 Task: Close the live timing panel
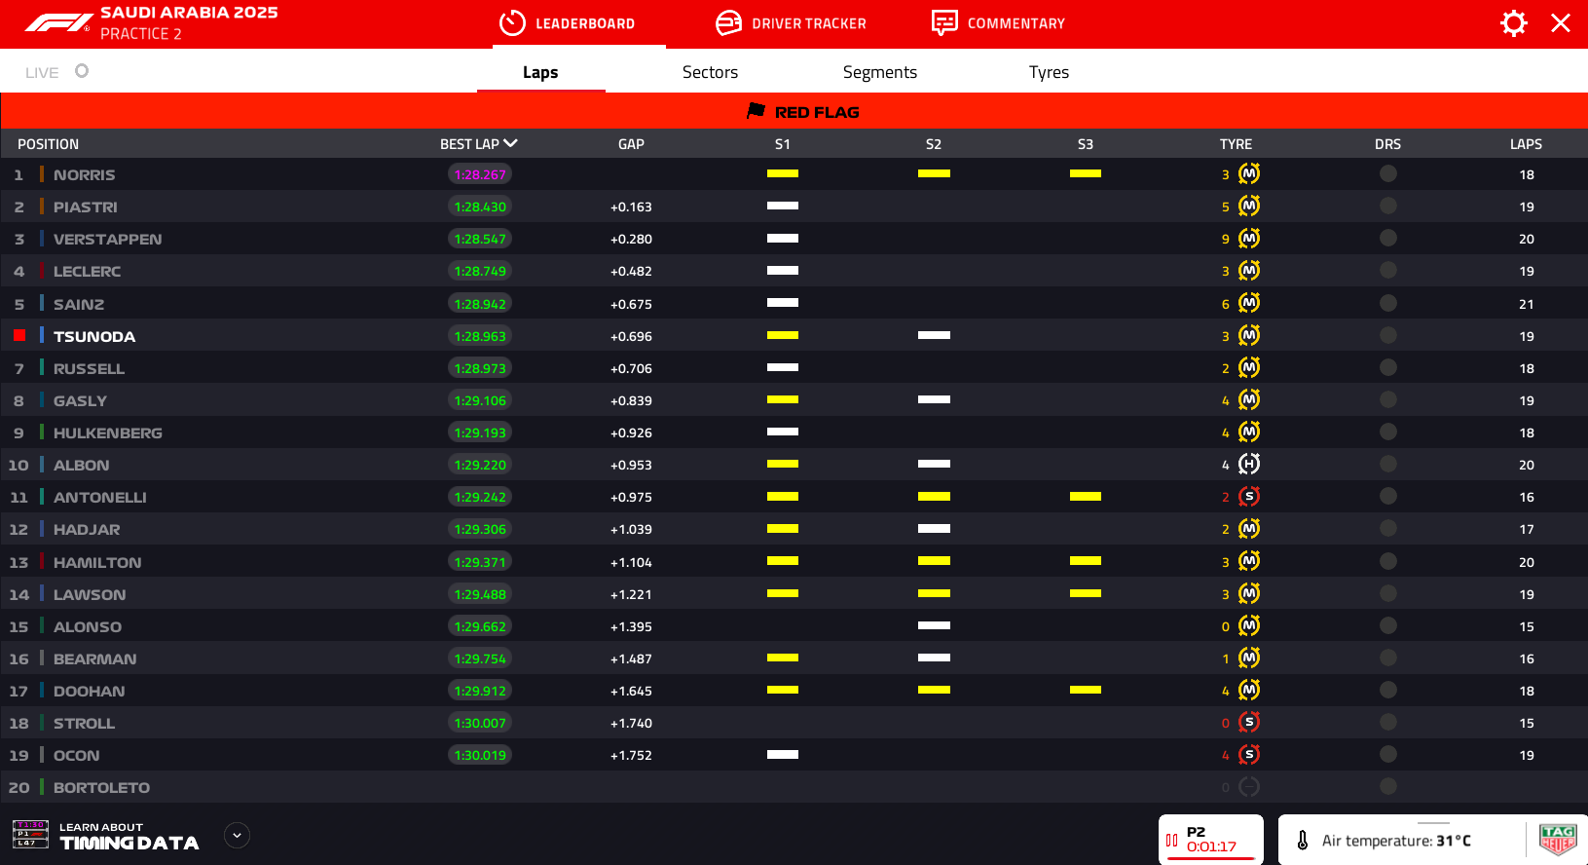[1561, 23]
